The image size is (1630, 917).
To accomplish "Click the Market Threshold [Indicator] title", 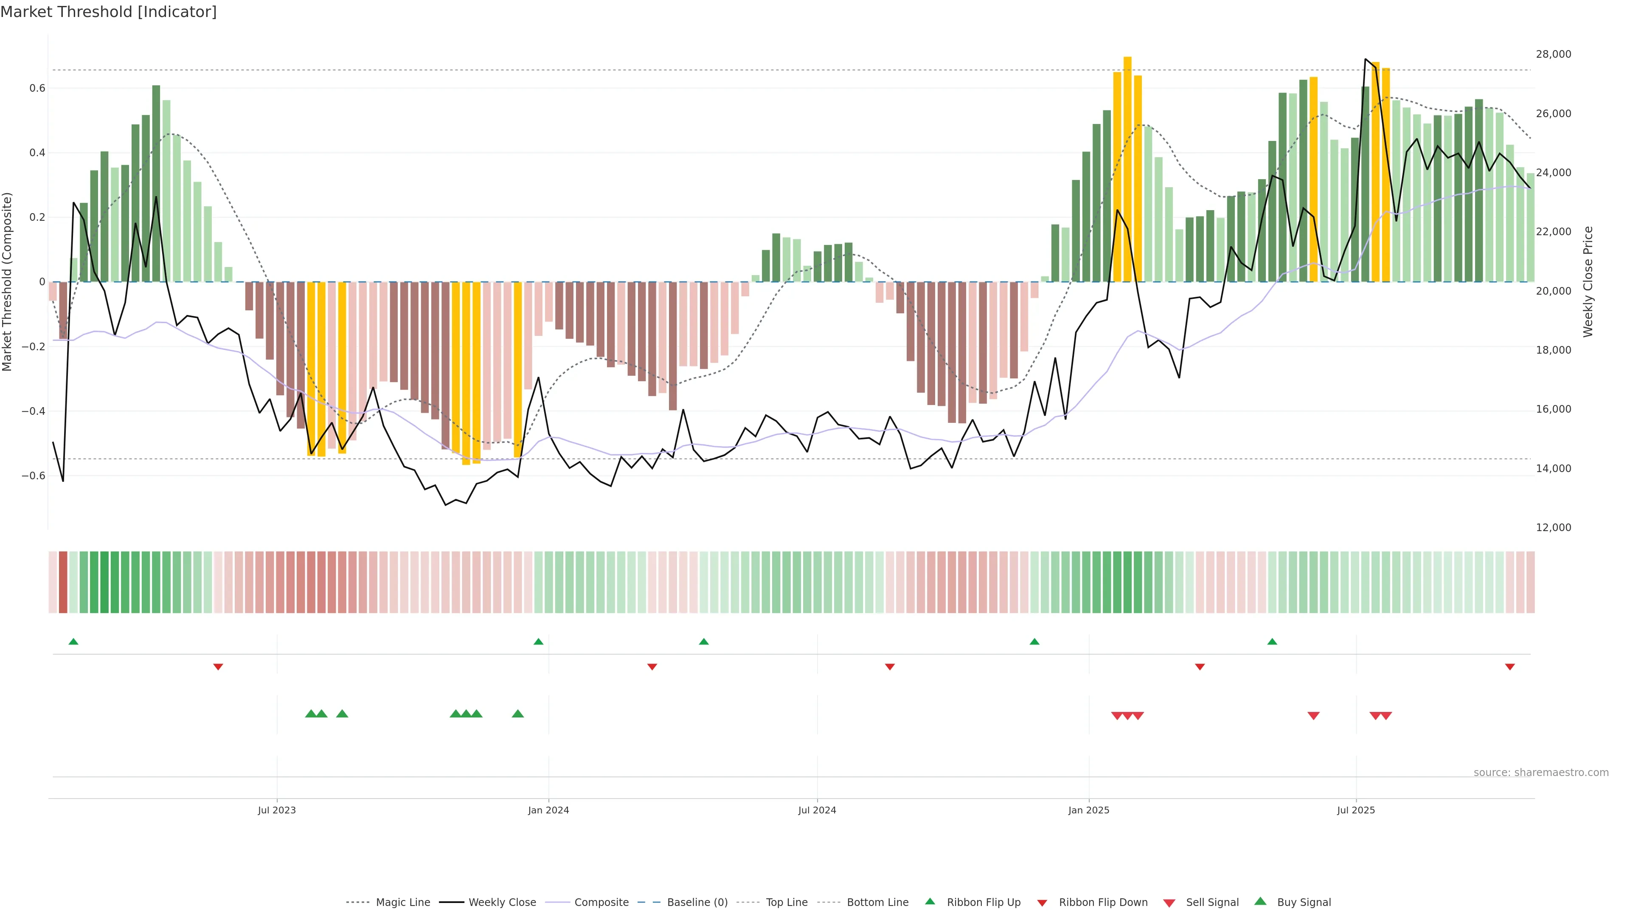I will (x=108, y=12).
